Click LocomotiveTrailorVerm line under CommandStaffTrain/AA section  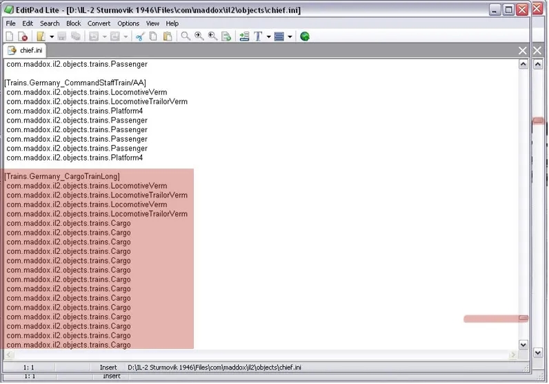coord(97,102)
